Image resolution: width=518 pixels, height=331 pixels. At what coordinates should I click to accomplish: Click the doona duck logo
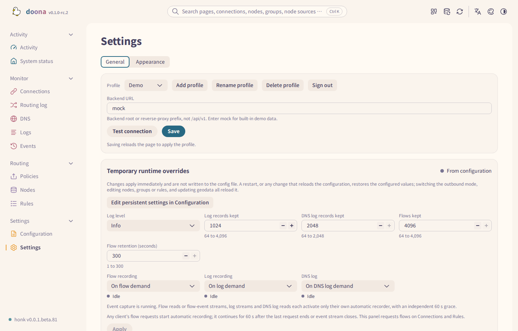pyautogui.click(x=16, y=12)
